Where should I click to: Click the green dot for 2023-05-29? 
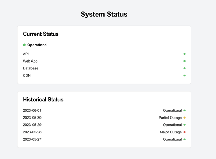coord(184,125)
